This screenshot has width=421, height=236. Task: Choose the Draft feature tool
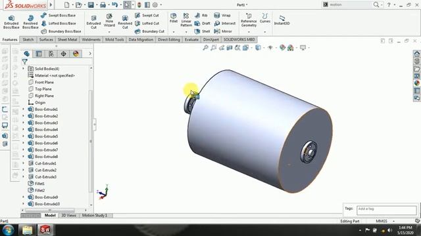pos(202,24)
